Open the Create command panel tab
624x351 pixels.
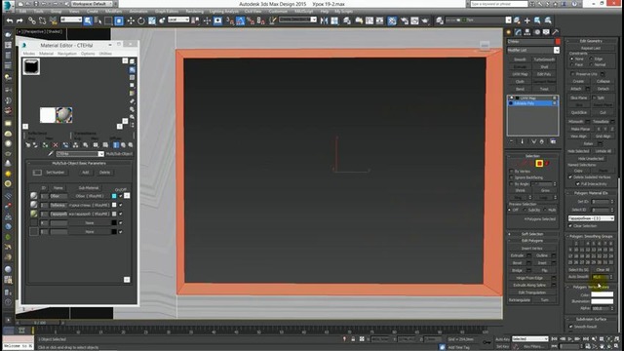(x=509, y=32)
